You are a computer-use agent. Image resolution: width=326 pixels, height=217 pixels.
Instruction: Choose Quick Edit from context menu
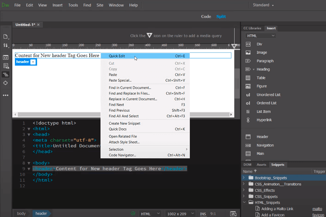(145, 56)
